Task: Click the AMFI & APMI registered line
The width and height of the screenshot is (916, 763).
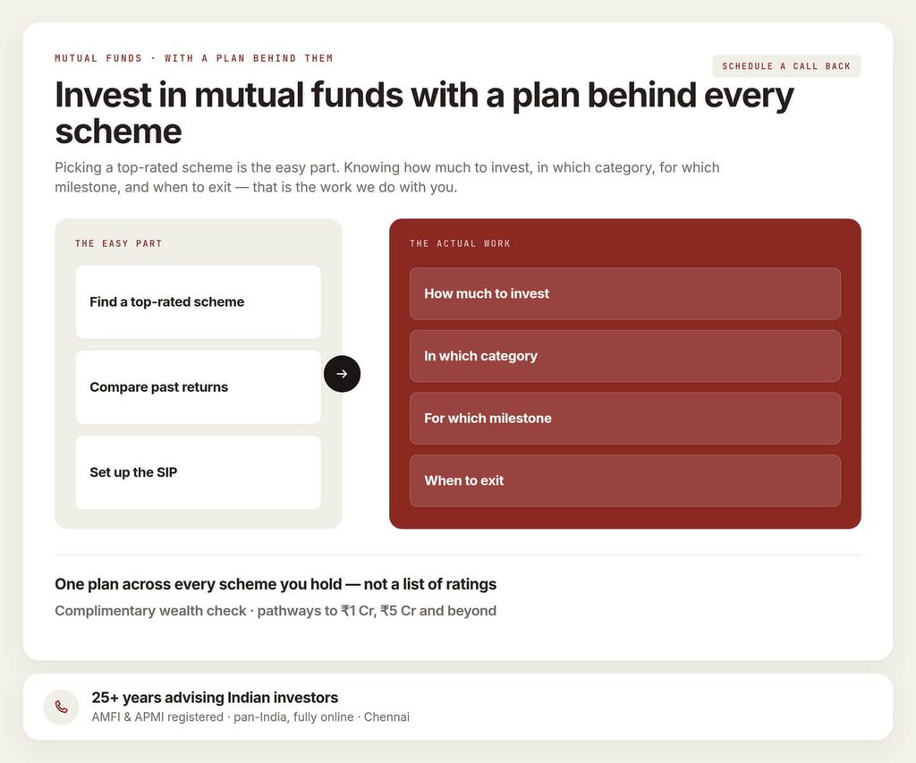Action: point(250,716)
